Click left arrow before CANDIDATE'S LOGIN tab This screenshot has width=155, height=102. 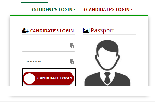point(84,10)
